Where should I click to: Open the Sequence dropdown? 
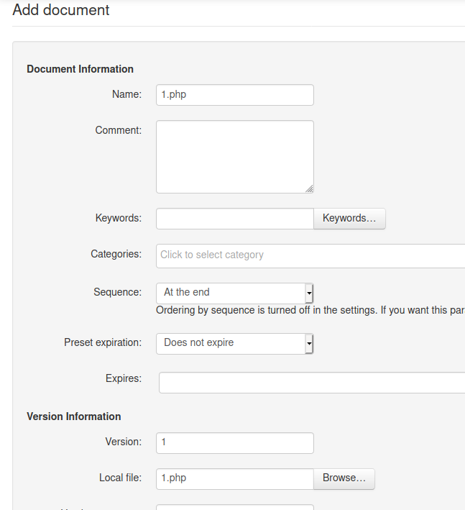[234, 293]
